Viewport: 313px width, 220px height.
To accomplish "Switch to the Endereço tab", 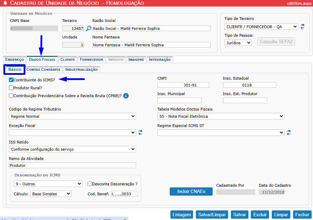I will (x=14, y=60).
